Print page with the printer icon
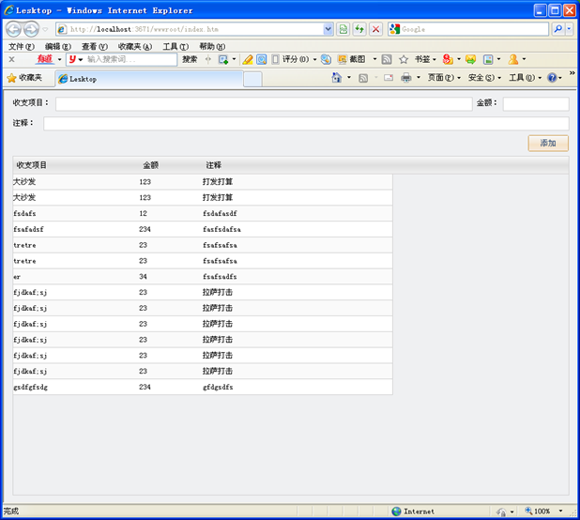This screenshot has height=520, width=580. [406, 78]
